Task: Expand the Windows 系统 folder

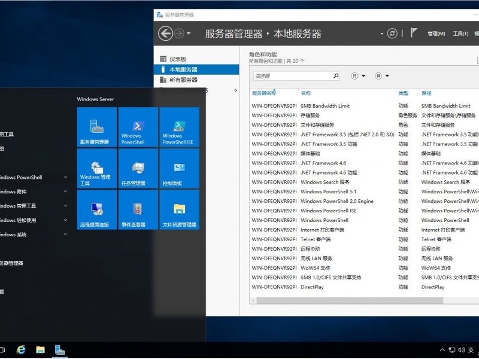Action: tap(65, 235)
